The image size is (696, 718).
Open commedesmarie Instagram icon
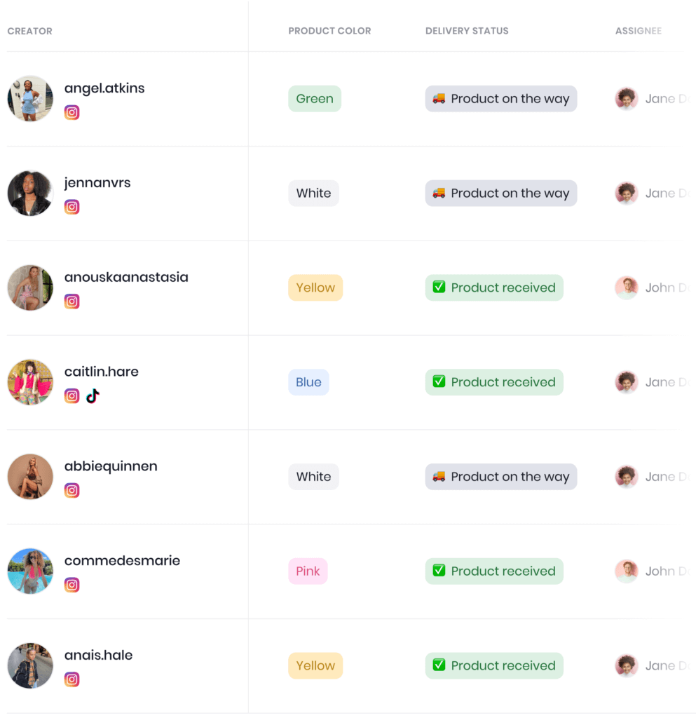pyautogui.click(x=71, y=585)
